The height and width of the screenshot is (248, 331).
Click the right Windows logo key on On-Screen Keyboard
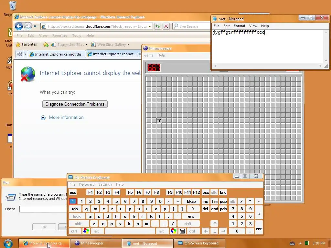(174, 231)
